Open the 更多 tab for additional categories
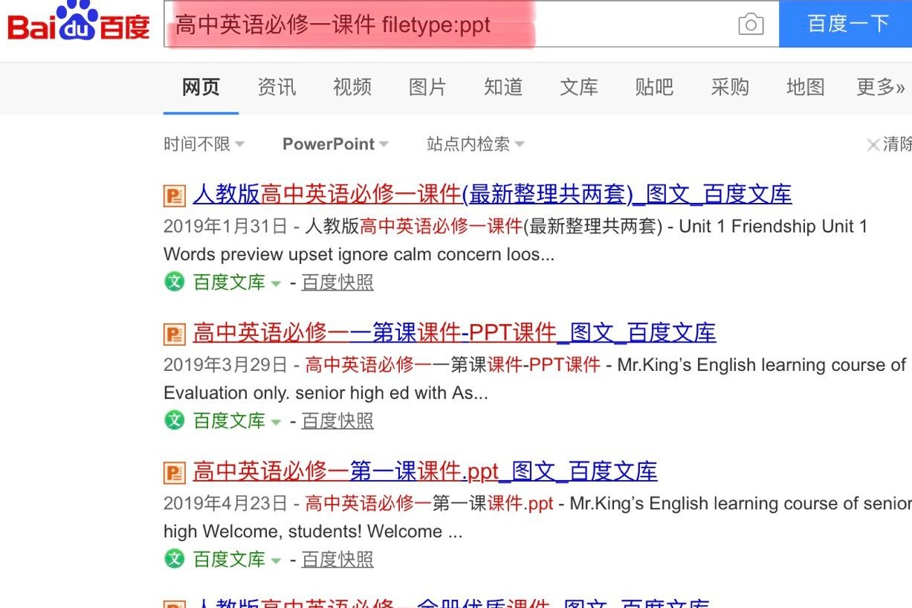 pos(880,88)
